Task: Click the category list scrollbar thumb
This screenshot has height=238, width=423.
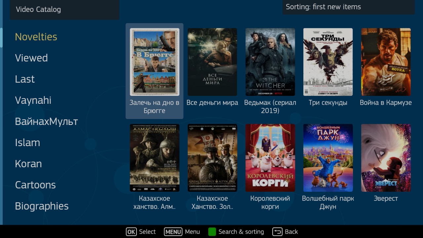Action: click(x=1, y=38)
